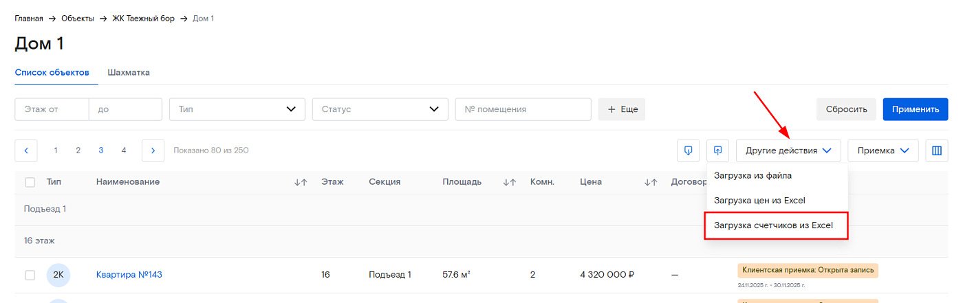Screen dimensions: 963x303
Task: Choose Загрузка цен из Excel from menu
Action: point(759,201)
